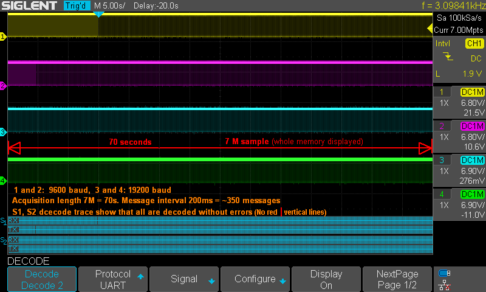The height and width of the screenshot is (292, 486).
Task: Click the USB device status icon
Action: 445,273
